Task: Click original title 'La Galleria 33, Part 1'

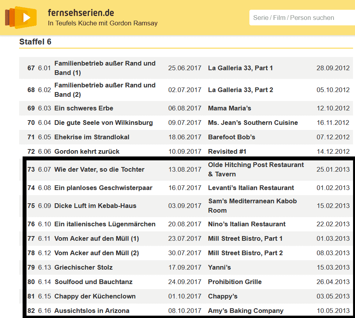Action: (240, 68)
